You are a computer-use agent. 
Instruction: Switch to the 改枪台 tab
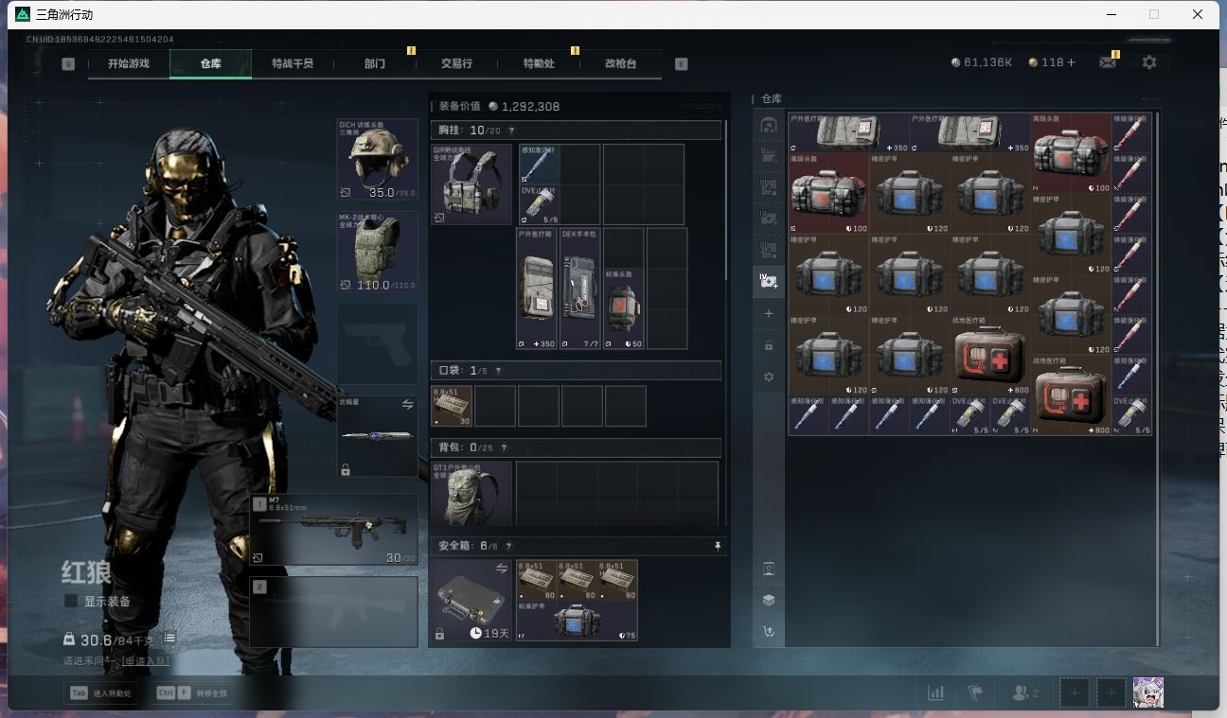tap(620, 63)
